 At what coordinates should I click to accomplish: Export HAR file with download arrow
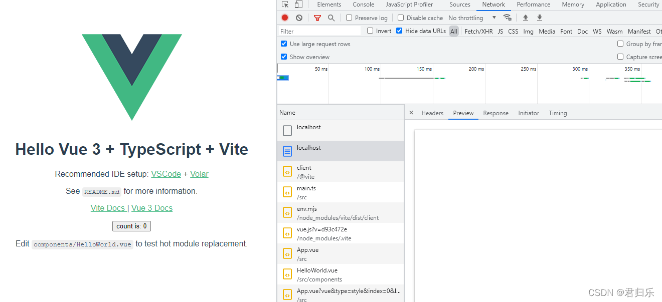tap(540, 18)
